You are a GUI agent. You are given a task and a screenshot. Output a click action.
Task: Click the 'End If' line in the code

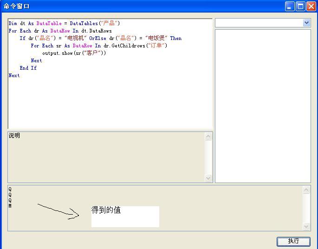point(28,68)
